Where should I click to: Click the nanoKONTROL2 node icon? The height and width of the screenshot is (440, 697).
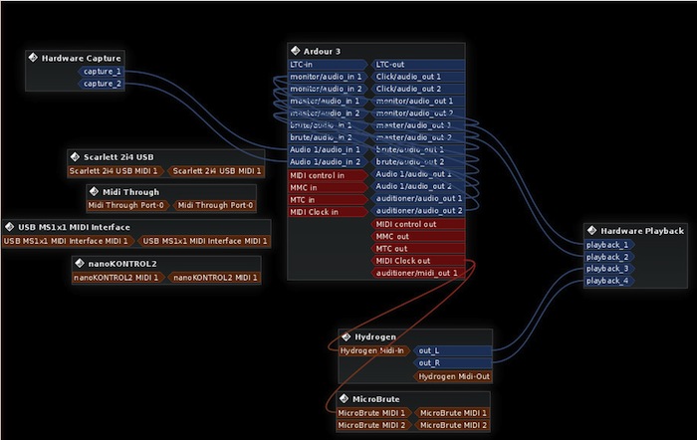tap(81, 264)
